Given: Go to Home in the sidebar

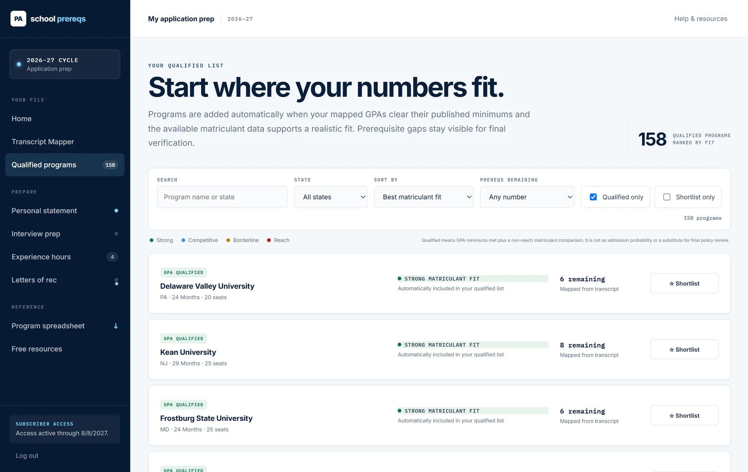Looking at the screenshot, I should pos(65,119).
